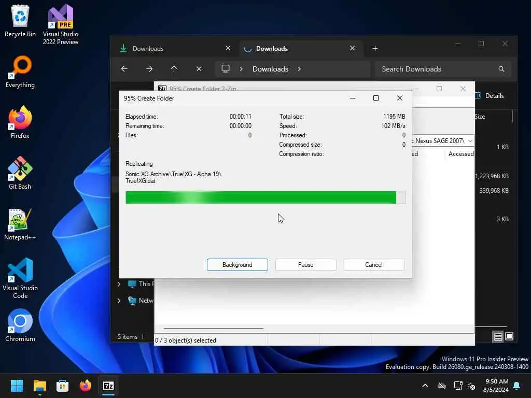Open File Explorer from the taskbar
Screen dimensions: 531x398
[x=39, y=386]
